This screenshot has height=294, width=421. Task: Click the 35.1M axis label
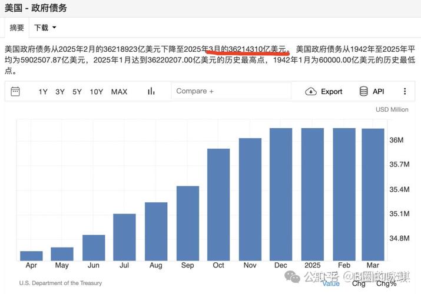(x=400, y=214)
